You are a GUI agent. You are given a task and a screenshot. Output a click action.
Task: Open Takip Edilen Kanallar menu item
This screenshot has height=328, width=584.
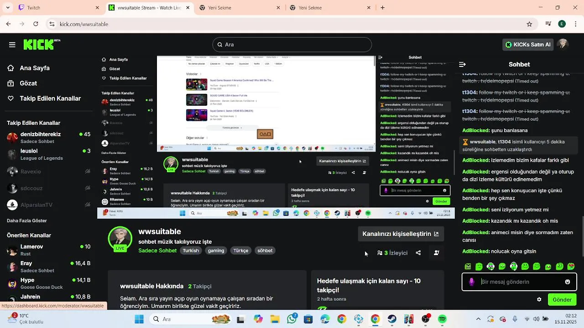[44, 98]
